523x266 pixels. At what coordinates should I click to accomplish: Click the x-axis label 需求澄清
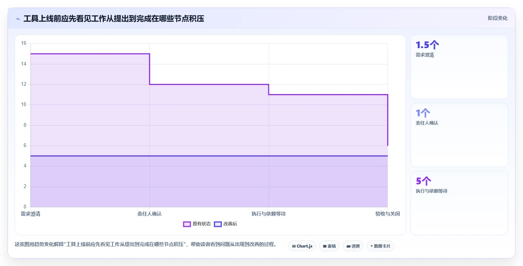[30, 214]
